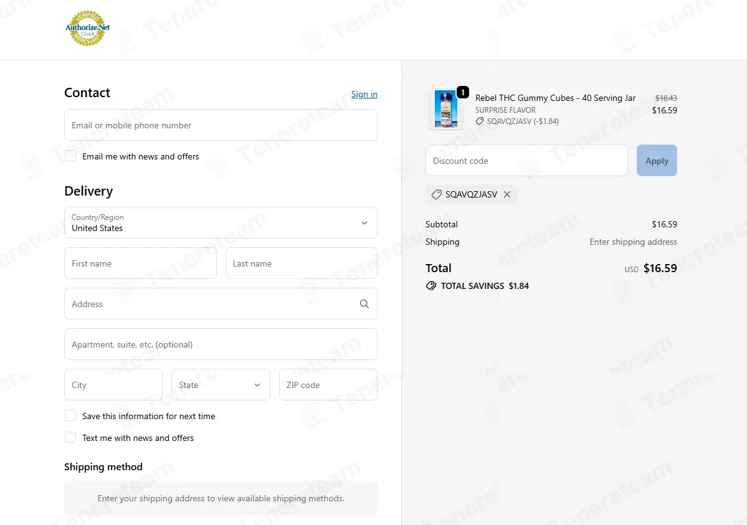Select the City field
Image resolution: width=747 pixels, height=525 pixels.
click(x=113, y=384)
